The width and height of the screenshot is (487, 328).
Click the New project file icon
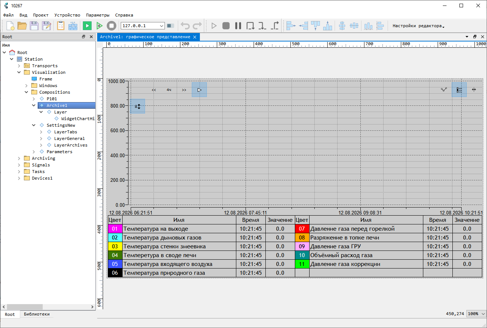(10, 26)
